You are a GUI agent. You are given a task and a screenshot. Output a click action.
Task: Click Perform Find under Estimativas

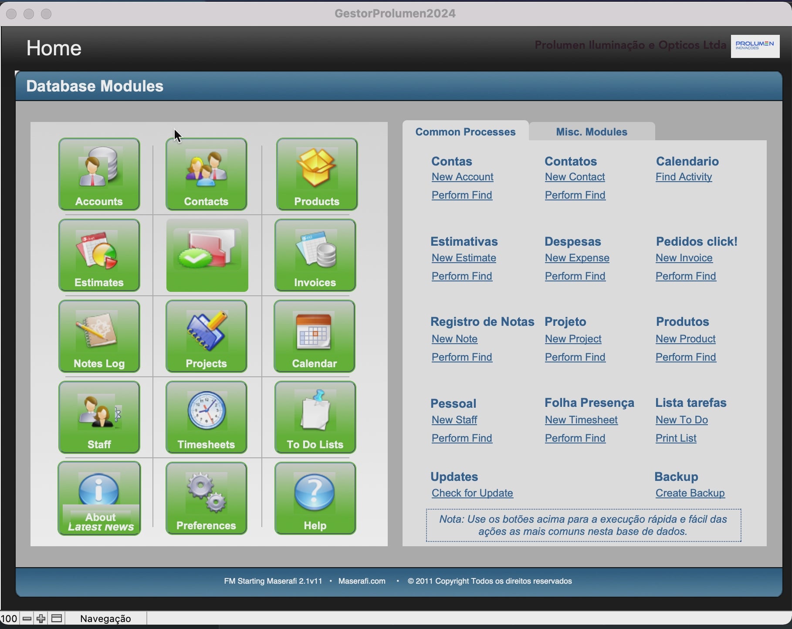click(462, 276)
